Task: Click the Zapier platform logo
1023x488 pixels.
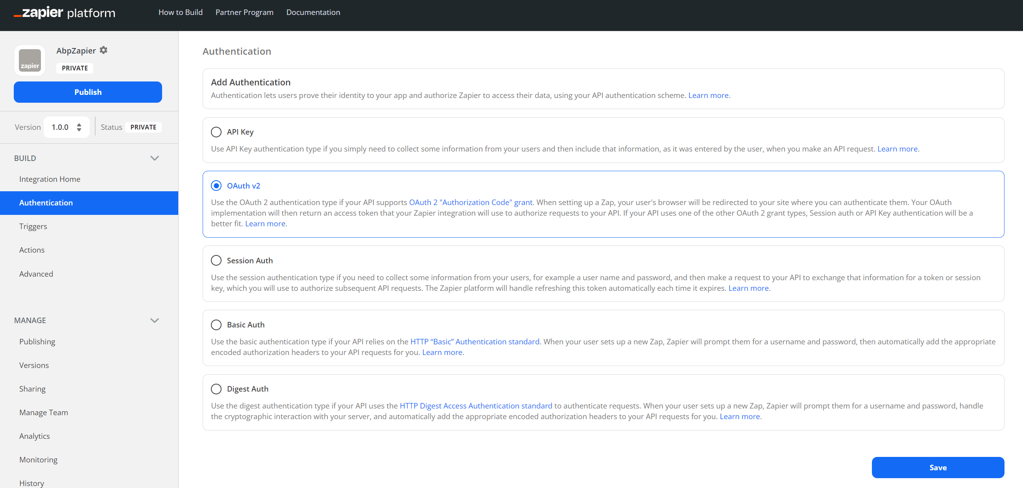Action: pos(65,13)
